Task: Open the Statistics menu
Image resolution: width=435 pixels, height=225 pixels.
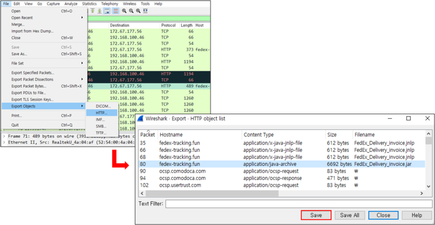Action: (89, 4)
